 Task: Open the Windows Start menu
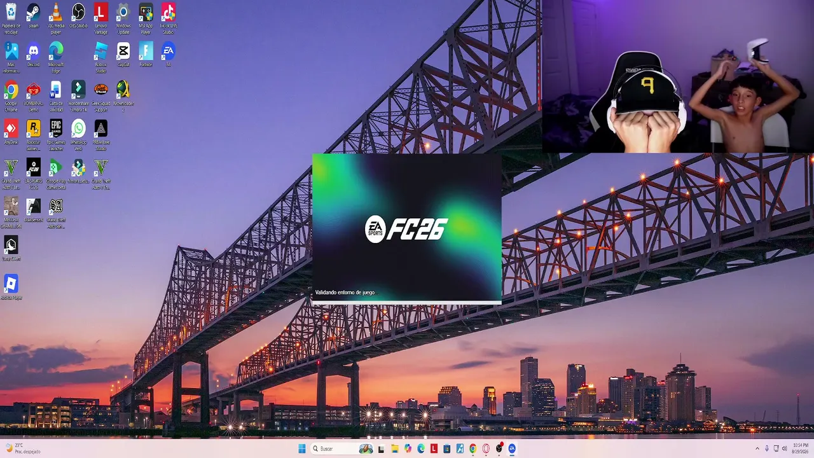[x=302, y=448]
